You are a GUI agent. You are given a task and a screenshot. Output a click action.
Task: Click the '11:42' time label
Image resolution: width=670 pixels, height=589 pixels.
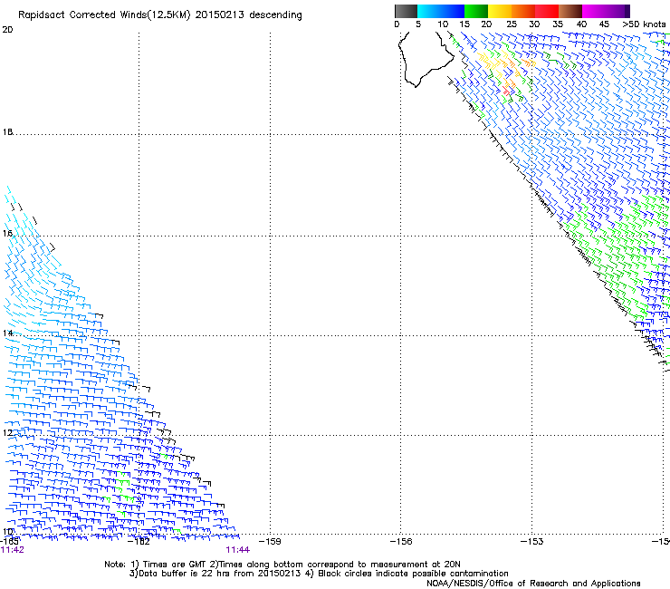point(13,550)
